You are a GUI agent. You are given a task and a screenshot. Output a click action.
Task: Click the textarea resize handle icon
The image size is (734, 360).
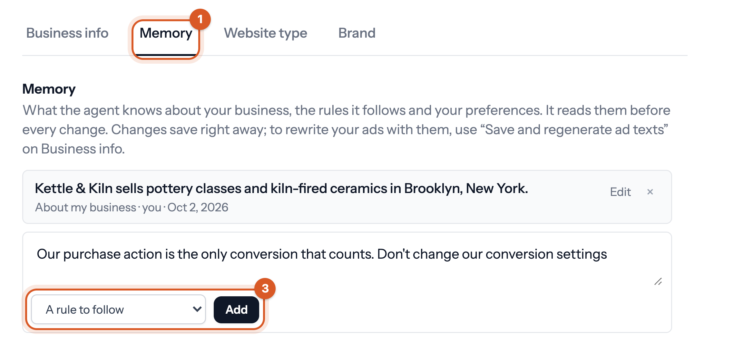[658, 282]
